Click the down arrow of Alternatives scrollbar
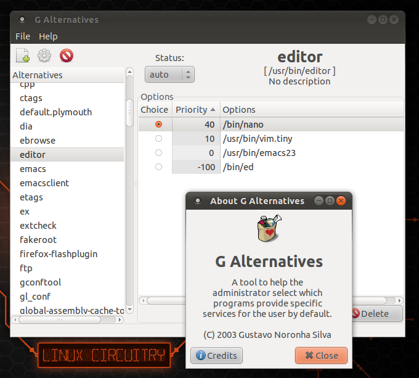Viewport: 419px width, 378px height. click(x=129, y=310)
